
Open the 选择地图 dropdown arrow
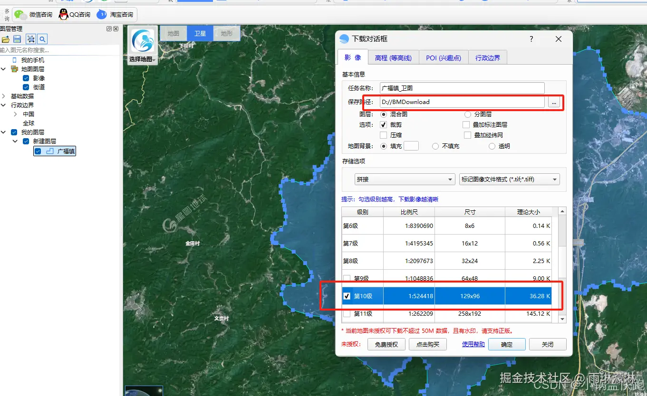[154, 60]
